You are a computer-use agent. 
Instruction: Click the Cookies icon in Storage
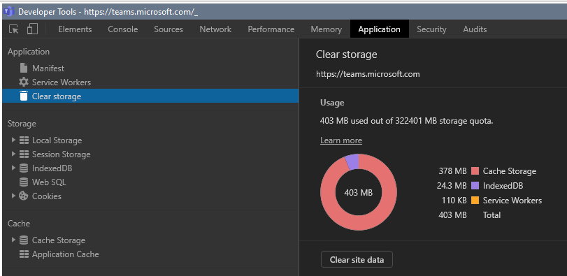(24, 196)
